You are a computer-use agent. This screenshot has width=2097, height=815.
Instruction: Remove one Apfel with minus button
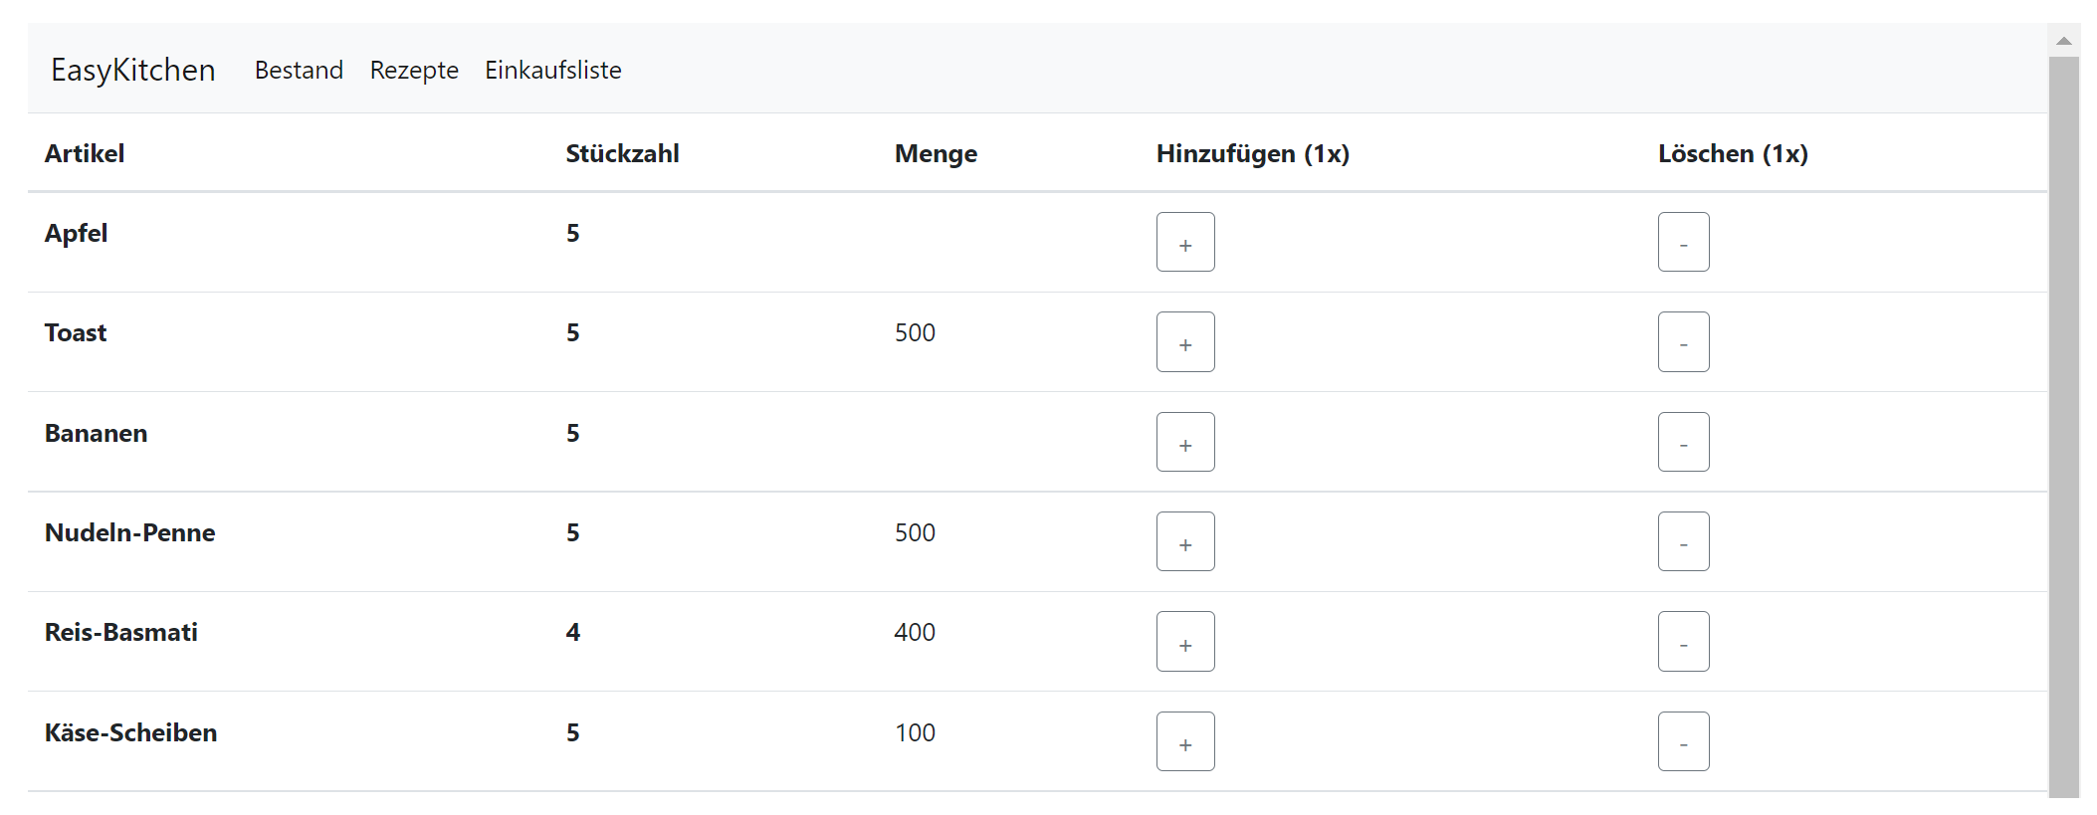pyautogui.click(x=1683, y=242)
